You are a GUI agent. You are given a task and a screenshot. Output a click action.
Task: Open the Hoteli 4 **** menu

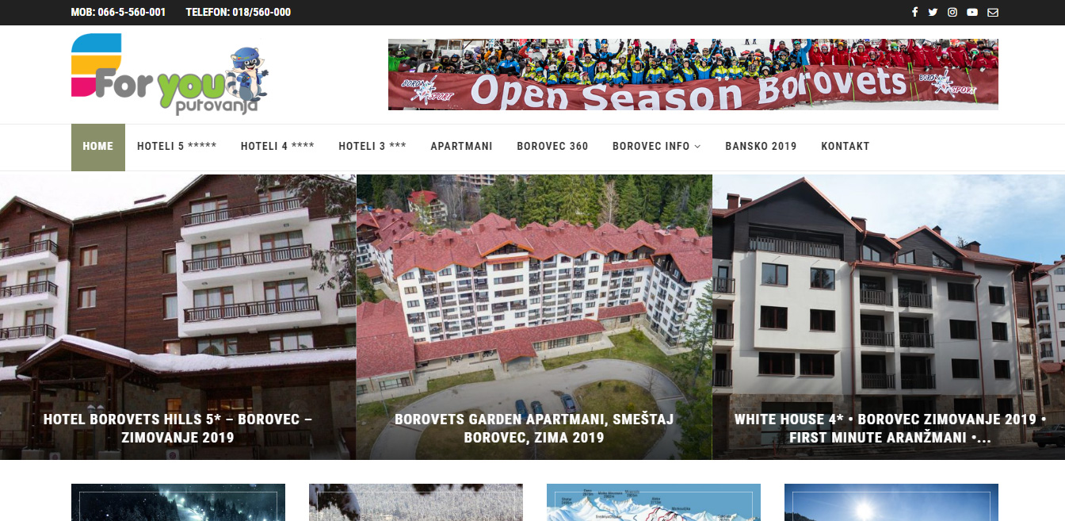[277, 147]
